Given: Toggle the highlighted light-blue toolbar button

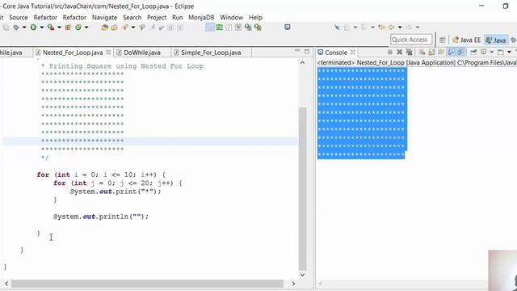Looking at the screenshot, I should [210, 27].
